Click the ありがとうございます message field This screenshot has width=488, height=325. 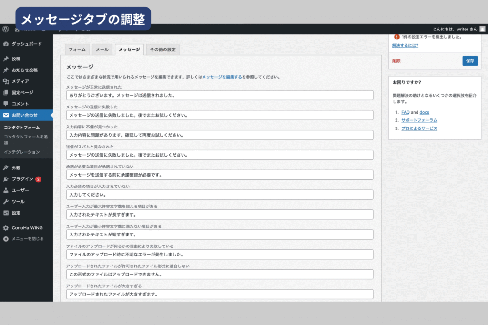tap(219, 95)
